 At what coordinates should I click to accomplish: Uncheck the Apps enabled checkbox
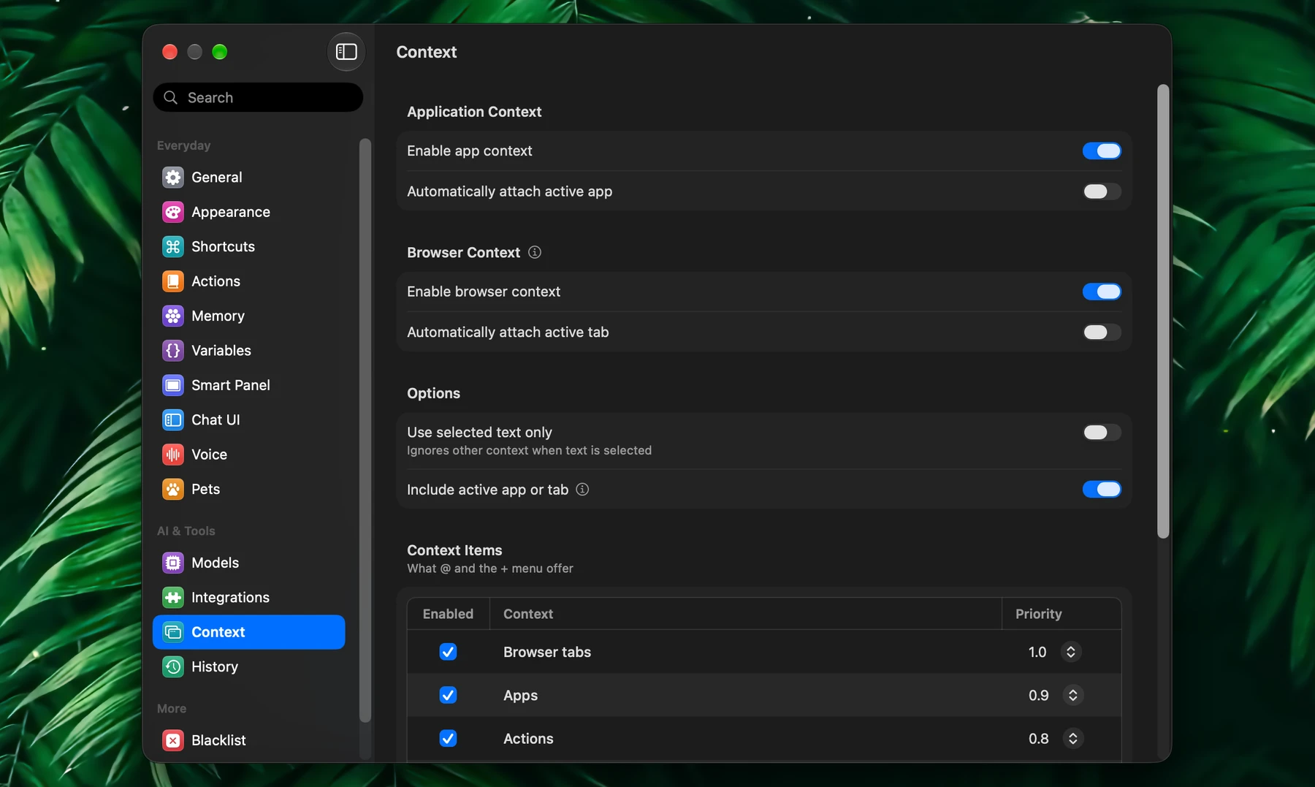coord(448,695)
